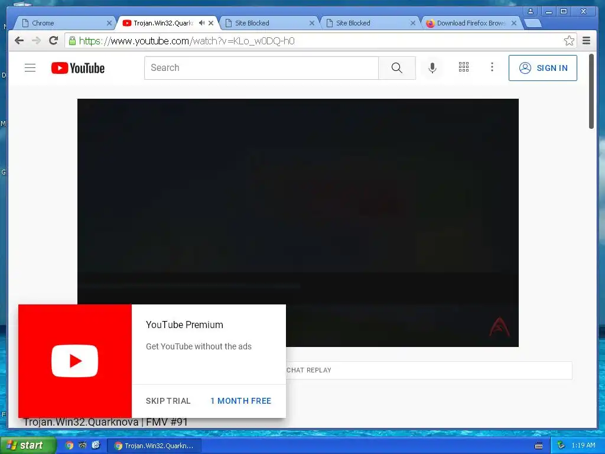Close the Download Firefox tab
Screen dimensions: 605x454
(514, 23)
